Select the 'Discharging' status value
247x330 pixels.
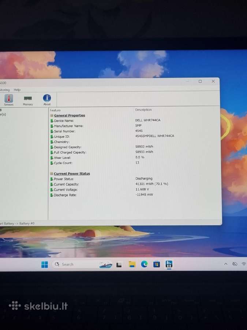coord(144,179)
